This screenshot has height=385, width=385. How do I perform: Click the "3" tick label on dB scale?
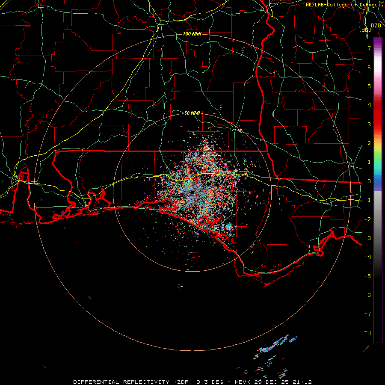pyautogui.click(x=369, y=124)
